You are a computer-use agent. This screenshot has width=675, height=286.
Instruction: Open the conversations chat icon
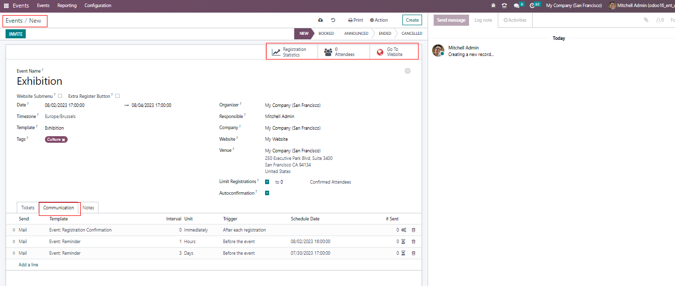click(516, 6)
